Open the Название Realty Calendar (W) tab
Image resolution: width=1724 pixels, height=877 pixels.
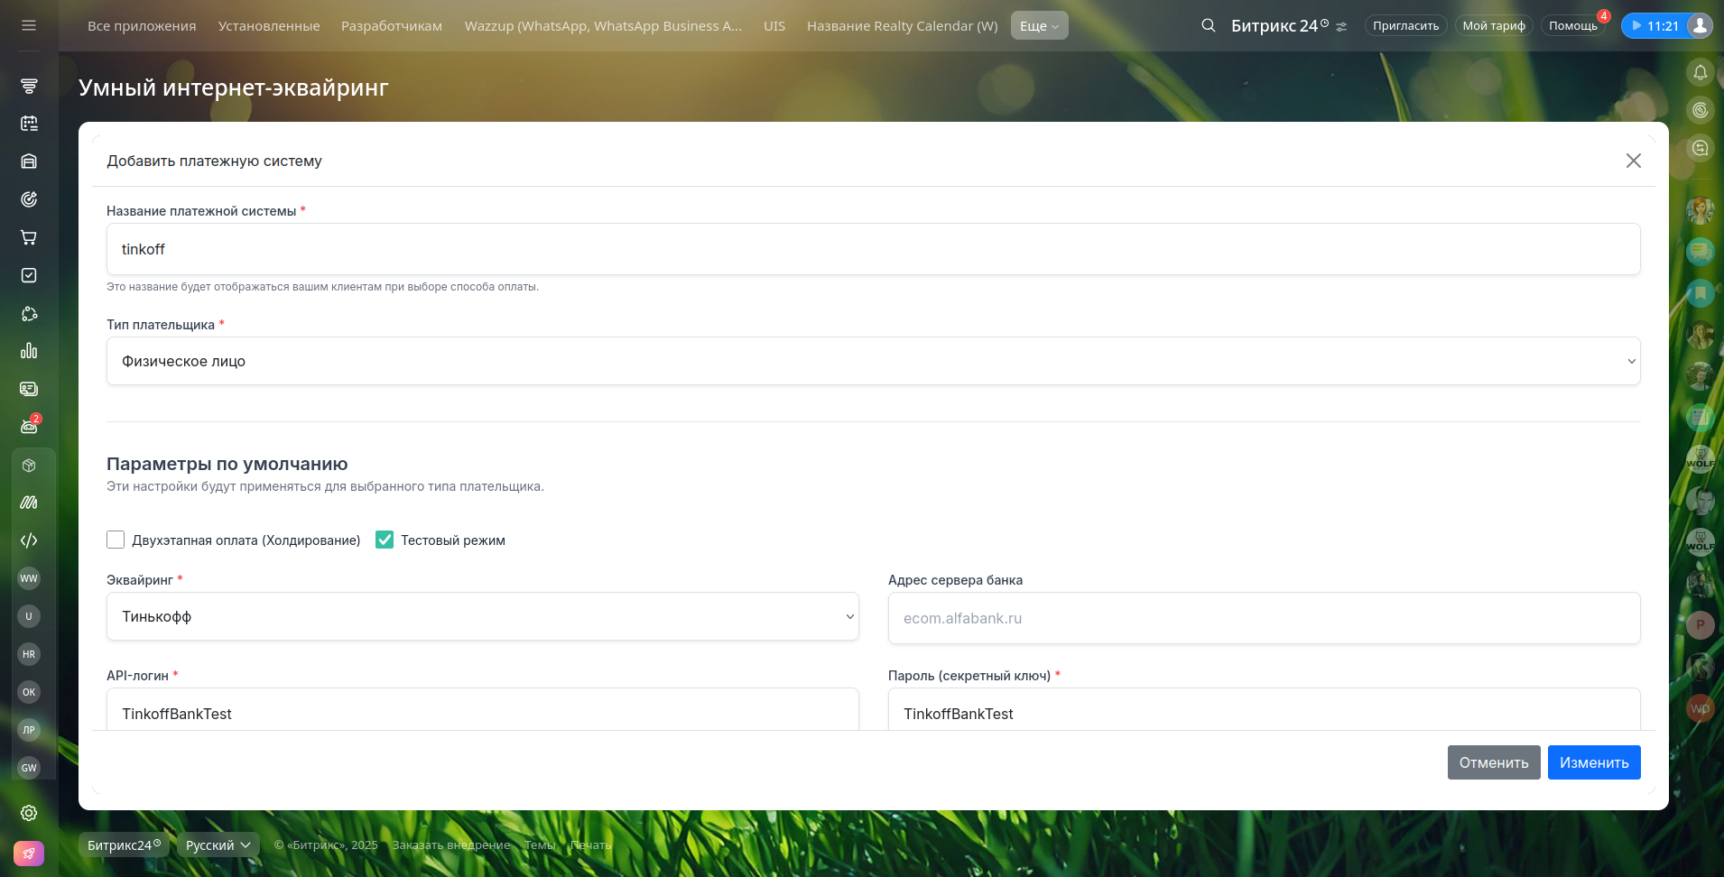903,26
